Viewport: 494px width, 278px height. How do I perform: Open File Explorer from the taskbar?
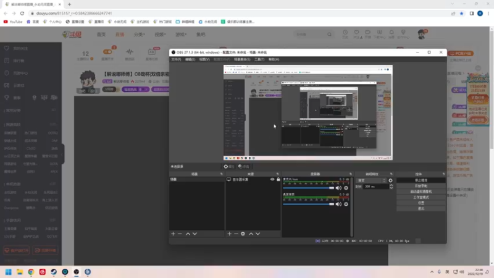click(20, 272)
